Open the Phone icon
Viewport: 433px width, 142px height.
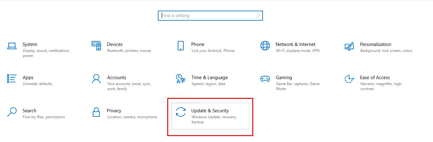(x=181, y=46)
